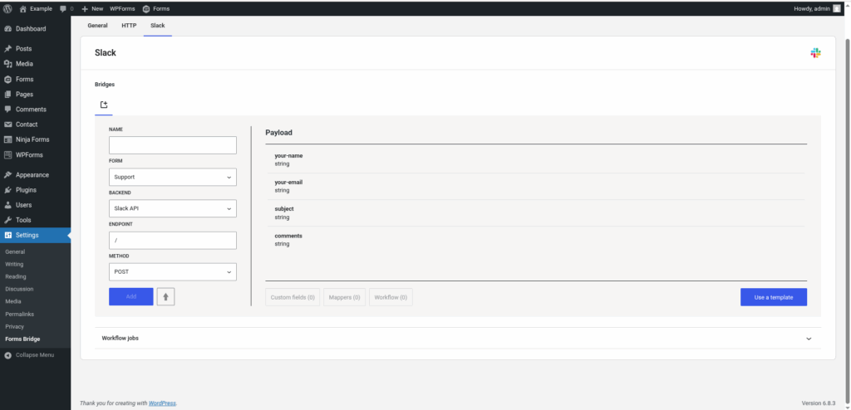Open Tools in the sidebar

click(x=35, y=220)
